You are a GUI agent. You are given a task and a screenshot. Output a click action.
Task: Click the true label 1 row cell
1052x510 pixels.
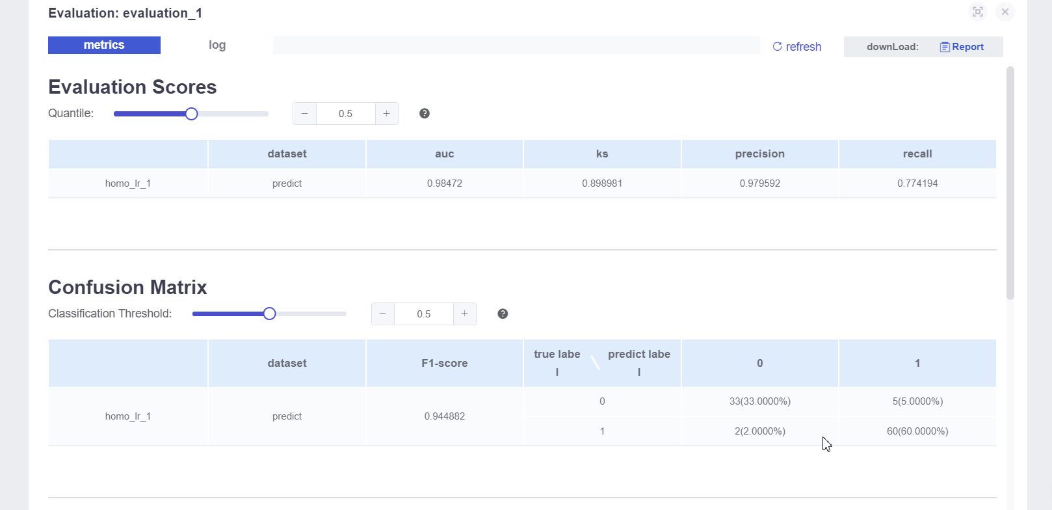(602, 431)
